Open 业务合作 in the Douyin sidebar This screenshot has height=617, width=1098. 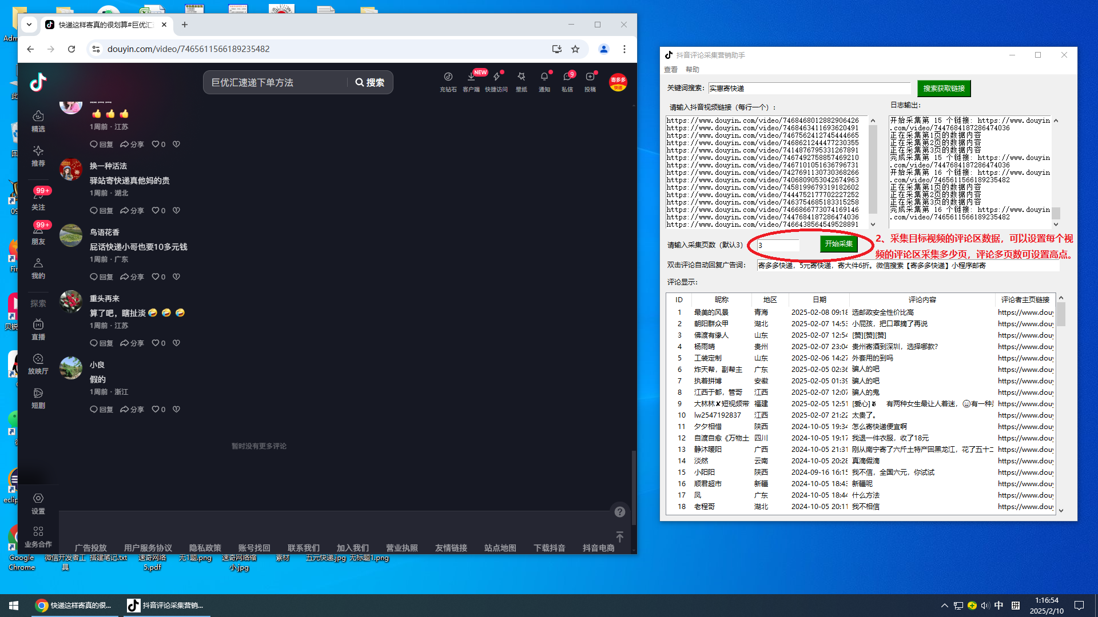click(38, 537)
